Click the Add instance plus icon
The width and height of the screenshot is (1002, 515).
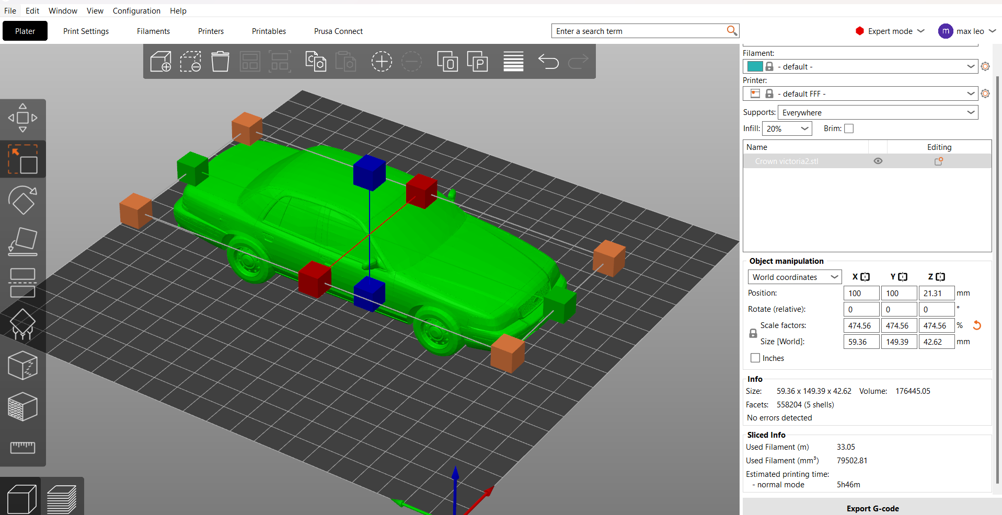(382, 62)
